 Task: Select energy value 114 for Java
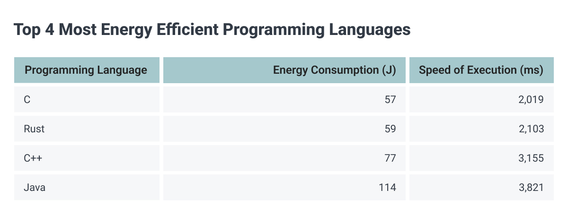pos(284,187)
